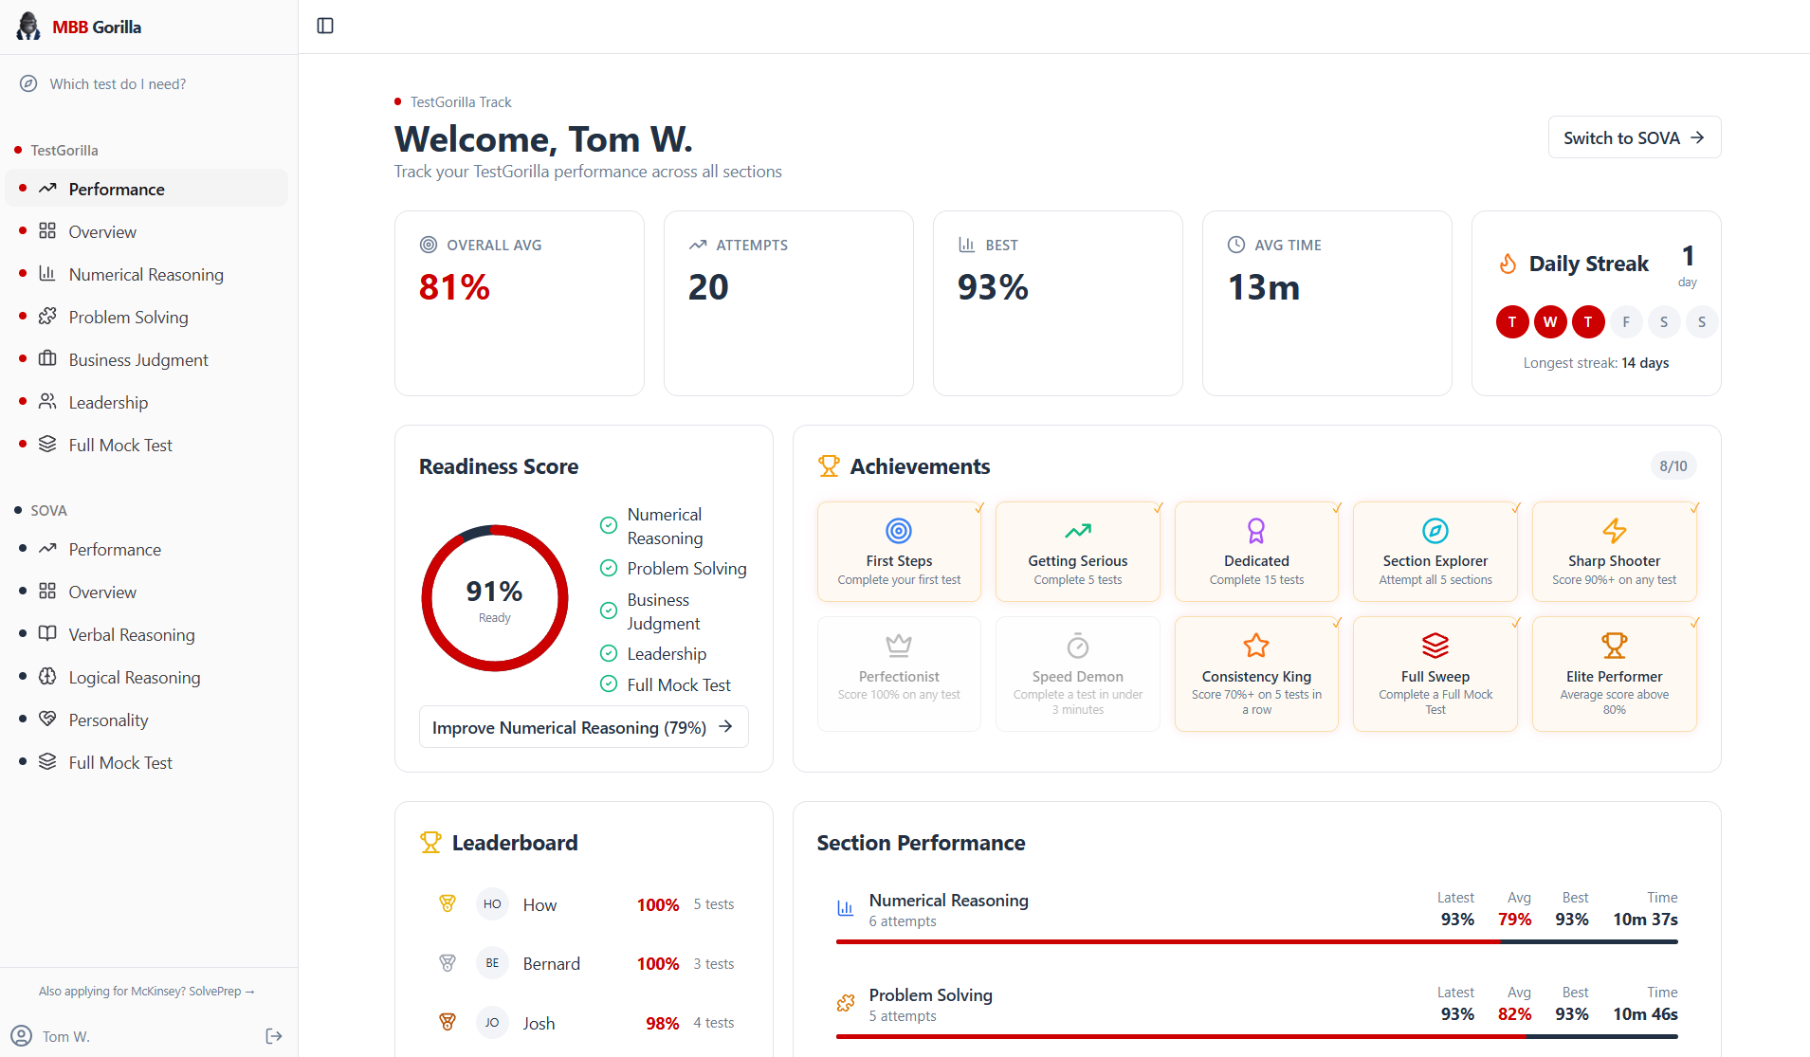Click the BEST 93% value

[993, 287]
